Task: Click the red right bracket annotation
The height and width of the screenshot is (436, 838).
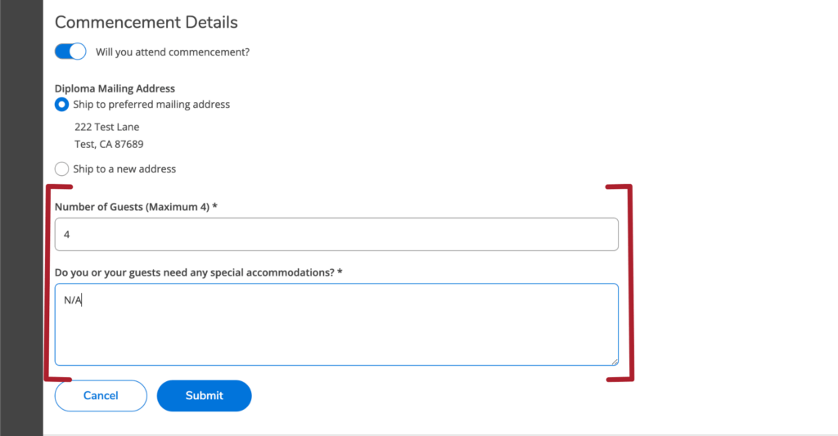Action: pyautogui.click(x=629, y=283)
